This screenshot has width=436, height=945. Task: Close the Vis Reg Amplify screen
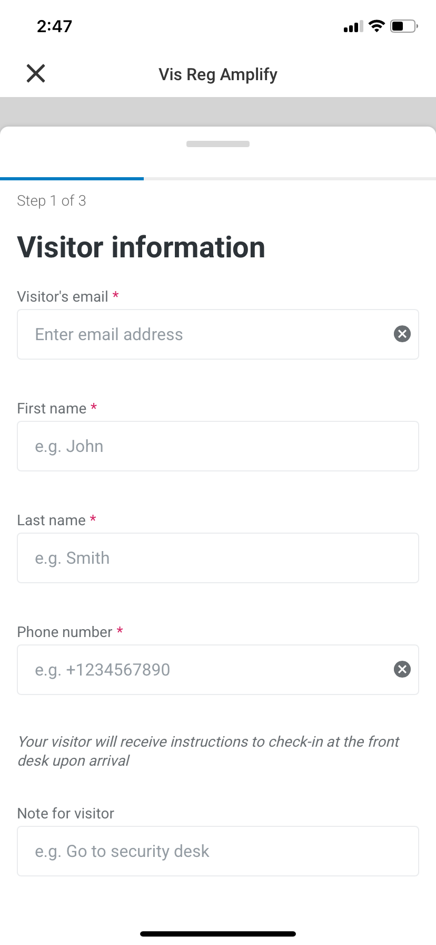coord(36,73)
